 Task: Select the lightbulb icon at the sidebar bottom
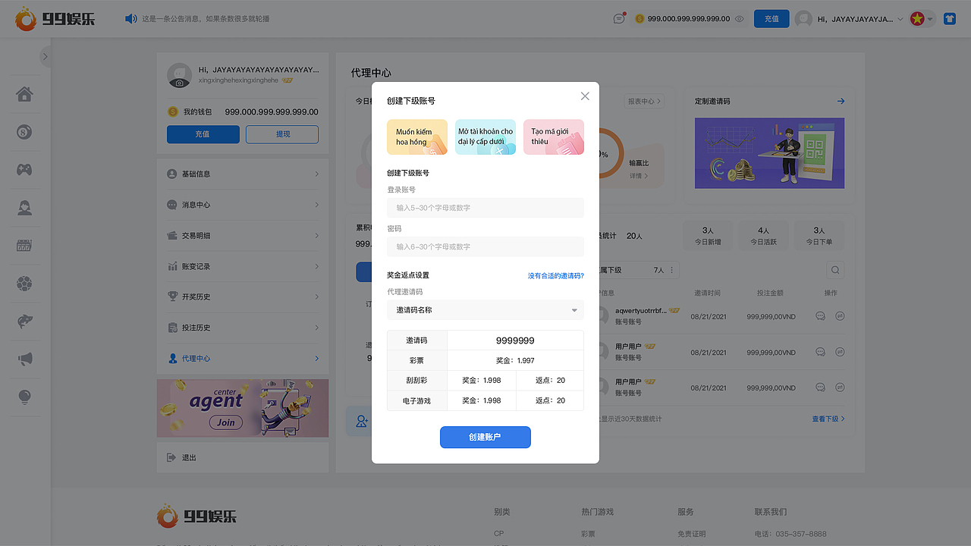point(24,397)
